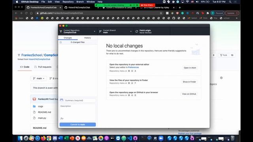This screenshot has height=142, width=253.
Task: Click the browser reload icon
Action: click(x=26, y=13)
